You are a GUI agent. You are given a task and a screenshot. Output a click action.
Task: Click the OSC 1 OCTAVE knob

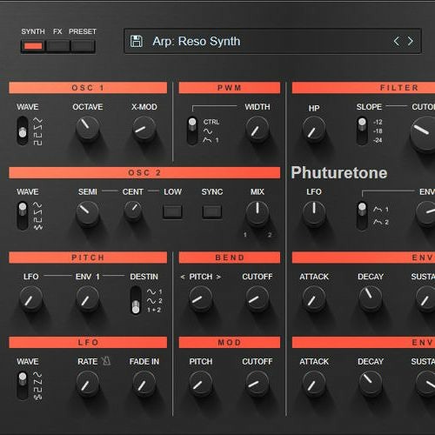[88, 128]
